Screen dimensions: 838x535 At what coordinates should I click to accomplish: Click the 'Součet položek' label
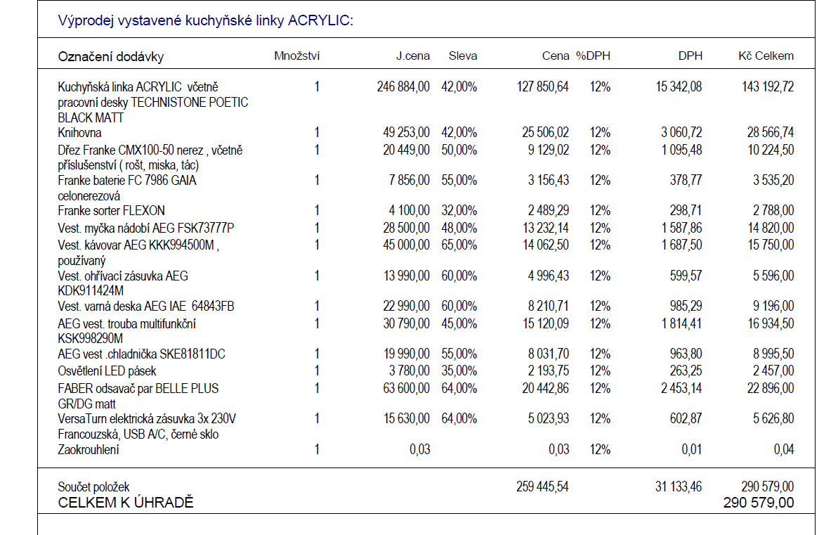(x=93, y=486)
